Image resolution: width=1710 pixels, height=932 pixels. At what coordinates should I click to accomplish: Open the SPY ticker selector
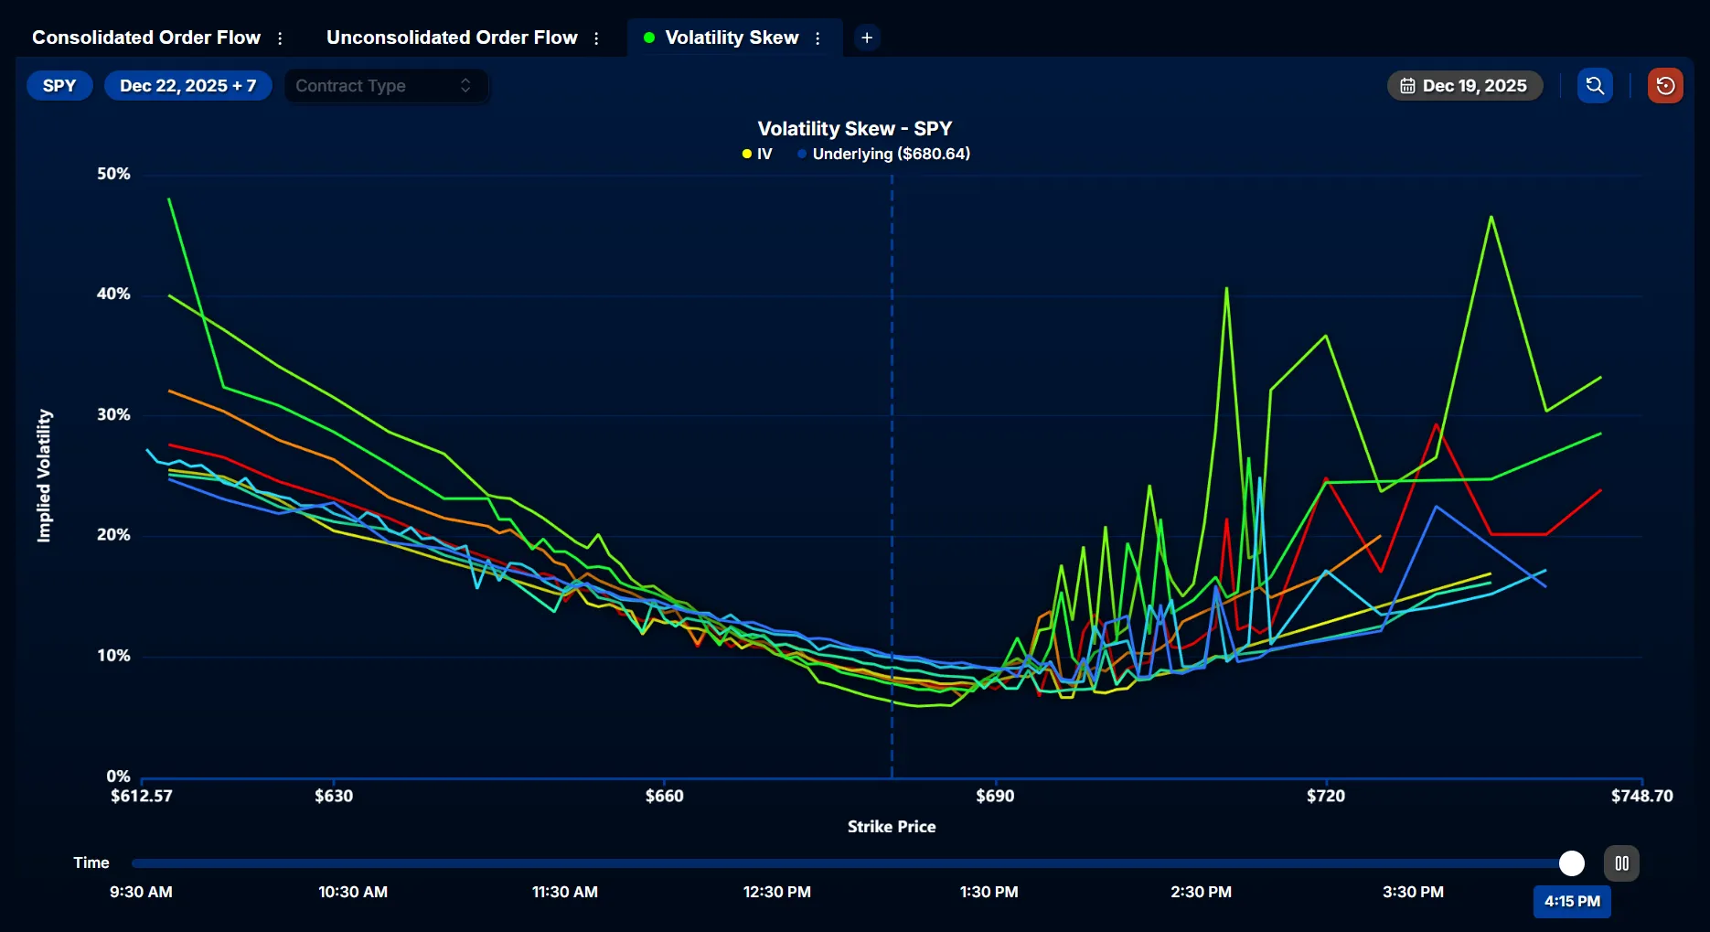[x=59, y=86]
